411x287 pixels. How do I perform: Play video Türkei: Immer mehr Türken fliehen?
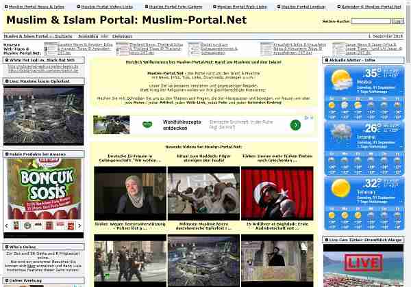click(277, 193)
